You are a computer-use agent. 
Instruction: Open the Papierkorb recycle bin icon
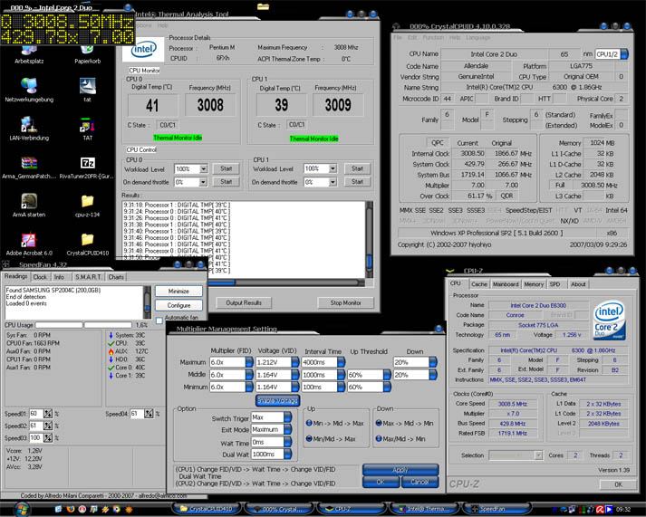(x=87, y=54)
